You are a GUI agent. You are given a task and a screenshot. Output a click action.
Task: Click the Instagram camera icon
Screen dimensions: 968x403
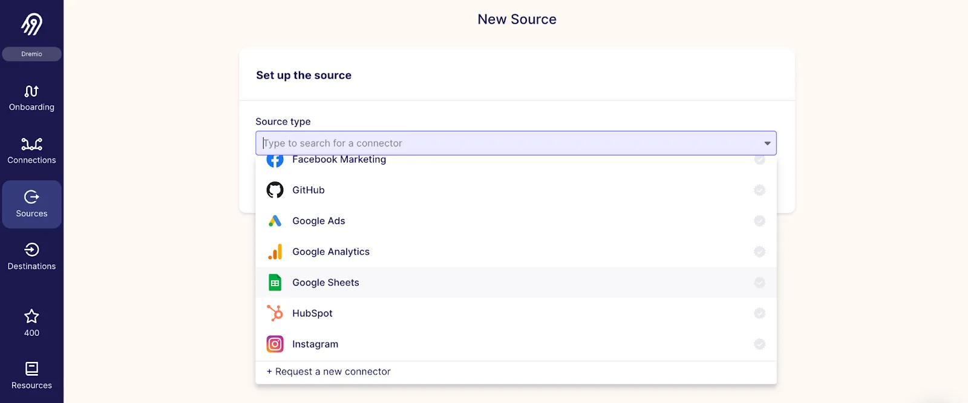pyautogui.click(x=275, y=344)
